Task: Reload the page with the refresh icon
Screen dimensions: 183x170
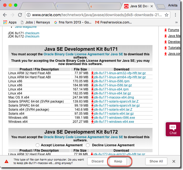Action: (x=20, y=15)
